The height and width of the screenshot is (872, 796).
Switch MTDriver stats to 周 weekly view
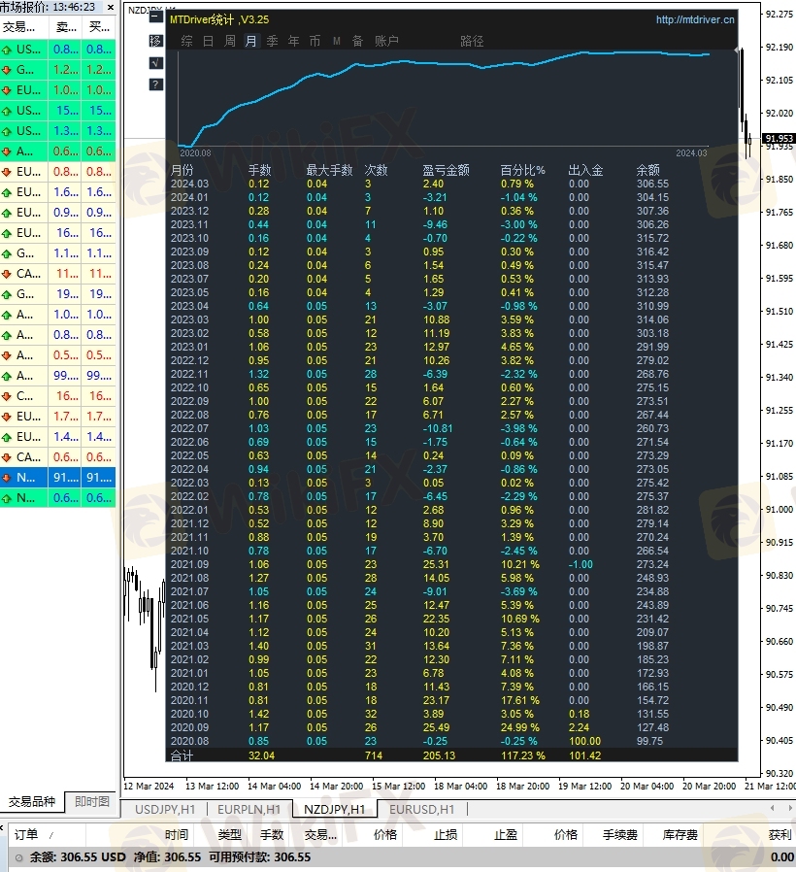229,41
